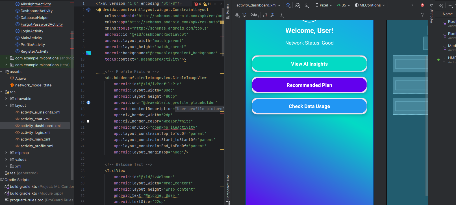
Task: Toggle night mode moon icon
Action: pos(307,5)
